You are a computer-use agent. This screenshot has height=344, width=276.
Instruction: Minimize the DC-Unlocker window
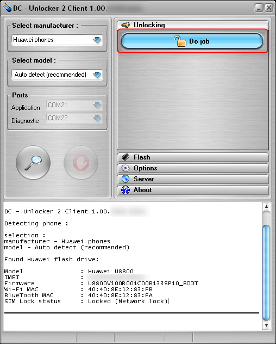pyautogui.click(x=259, y=8)
